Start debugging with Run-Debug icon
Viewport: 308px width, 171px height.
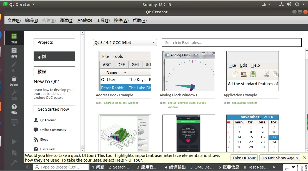(x=14, y=152)
